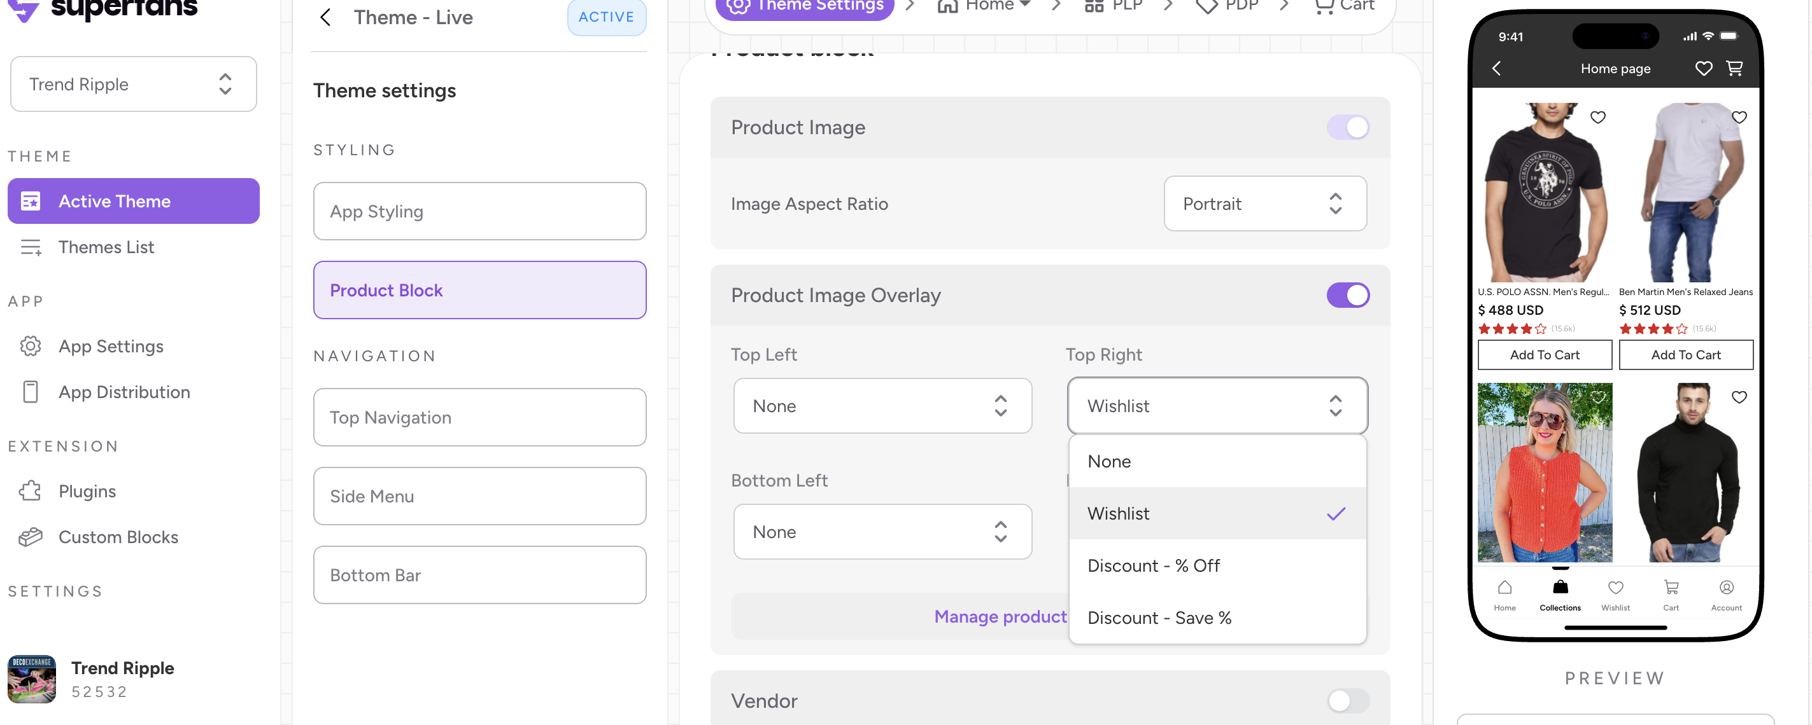Click App Settings gear icon
Viewport: 1812px width, 725px height.
point(31,345)
